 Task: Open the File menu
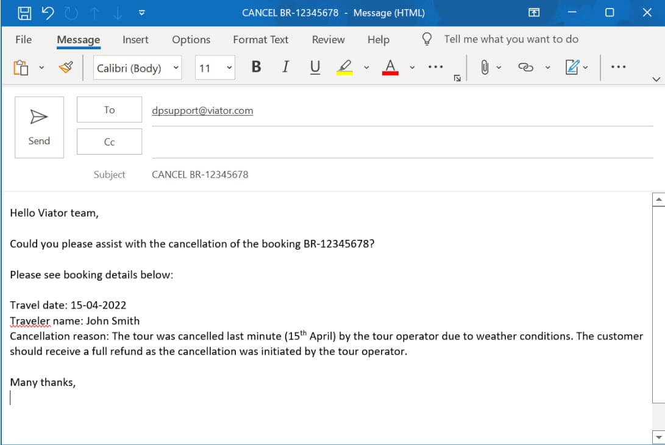pos(23,40)
